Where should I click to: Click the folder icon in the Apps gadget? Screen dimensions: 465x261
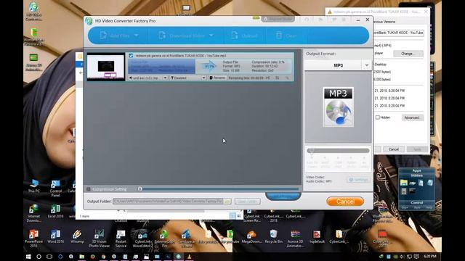click(404, 183)
